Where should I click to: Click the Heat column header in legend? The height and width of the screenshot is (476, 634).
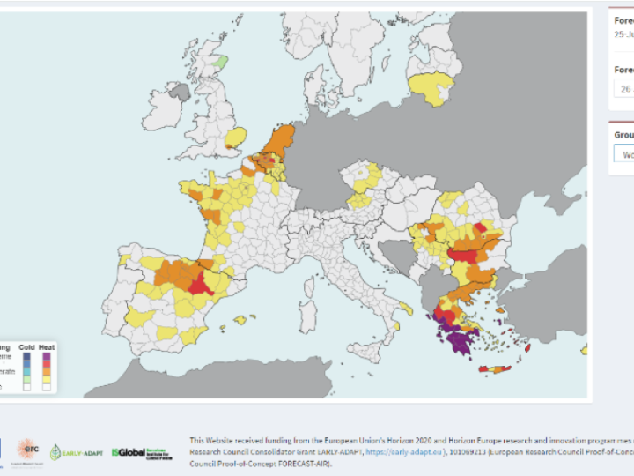[x=47, y=347]
